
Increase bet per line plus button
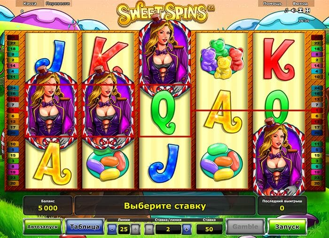[x=187, y=229]
